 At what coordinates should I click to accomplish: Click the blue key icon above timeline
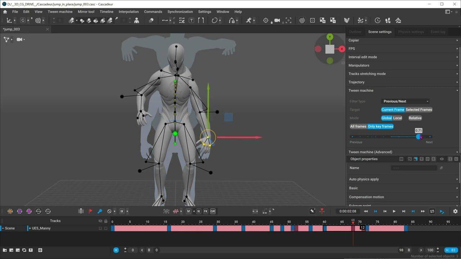click(100, 211)
